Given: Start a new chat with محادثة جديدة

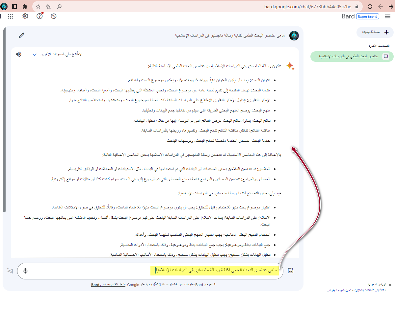Looking at the screenshot, I should 375,32.
